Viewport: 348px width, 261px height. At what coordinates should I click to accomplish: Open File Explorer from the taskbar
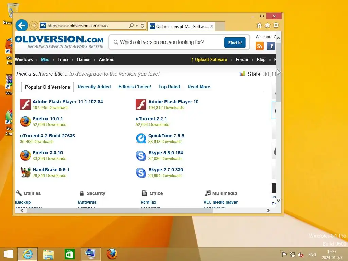(x=48, y=254)
